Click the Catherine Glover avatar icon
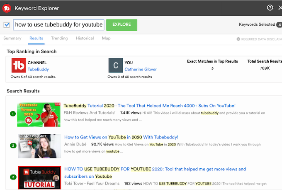Screen dimensions: 282x194 coord(116,65)
